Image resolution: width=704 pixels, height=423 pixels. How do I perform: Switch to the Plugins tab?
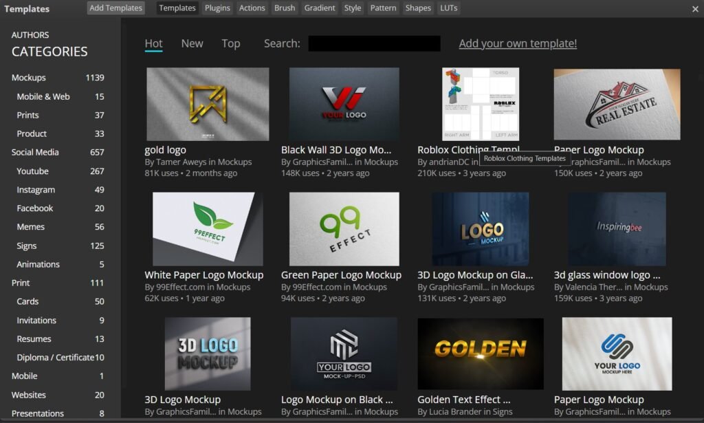[x=217, y=8]
